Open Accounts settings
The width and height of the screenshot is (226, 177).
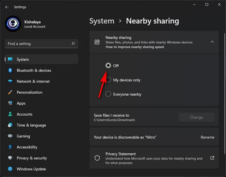pos(42,114)
